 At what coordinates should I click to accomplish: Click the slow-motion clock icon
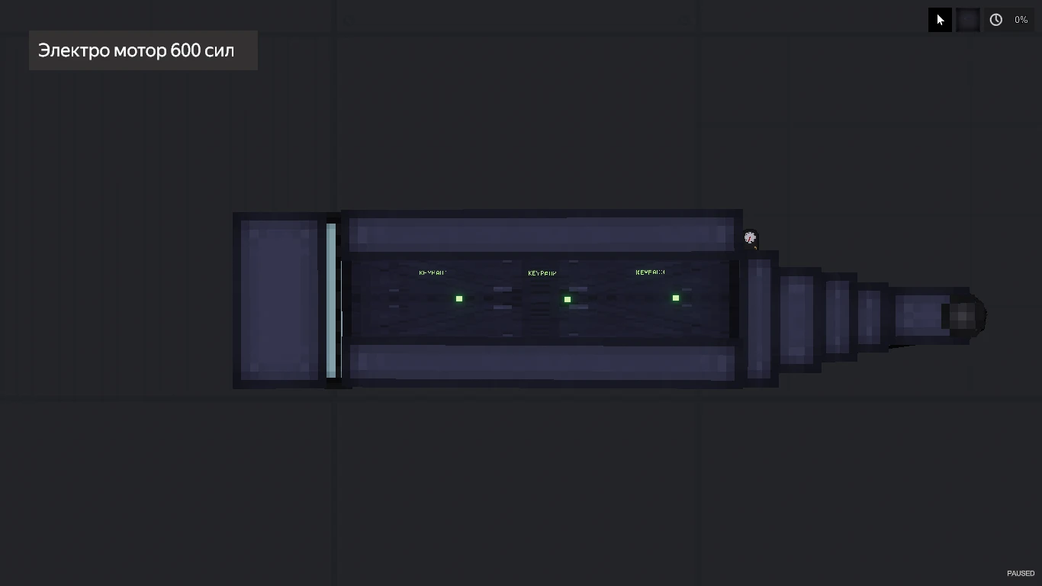[x=996, y=20]
